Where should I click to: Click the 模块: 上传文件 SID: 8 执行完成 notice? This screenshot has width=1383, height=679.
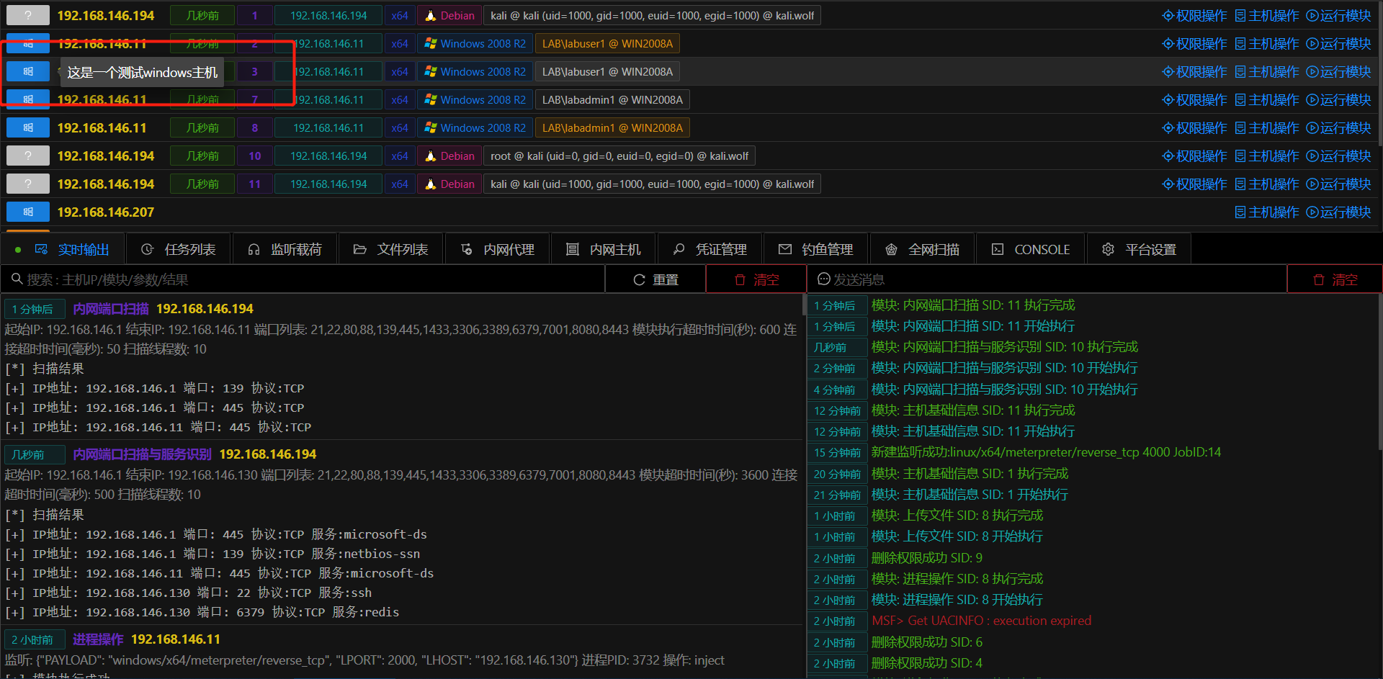pyautogui.click(x=957, y=516)
